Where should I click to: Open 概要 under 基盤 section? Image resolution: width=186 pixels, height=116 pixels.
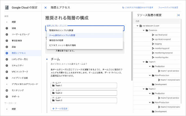23,22
